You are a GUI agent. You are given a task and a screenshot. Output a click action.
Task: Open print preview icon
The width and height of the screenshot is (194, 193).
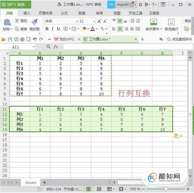tap(28, 39)
